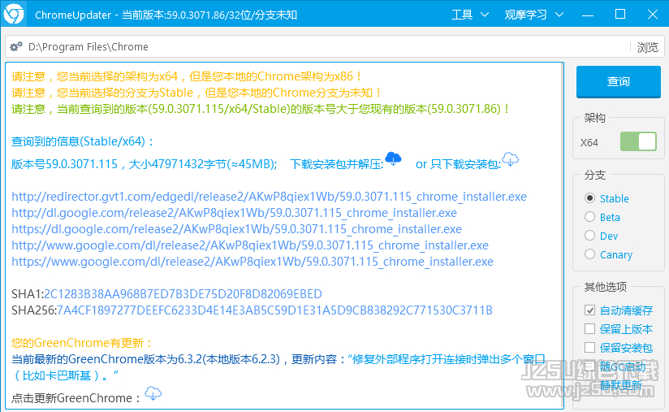Click the ChromeUpdater logo in title bar
This screenshot has width=669, height=412.
[x=14, y=14]
